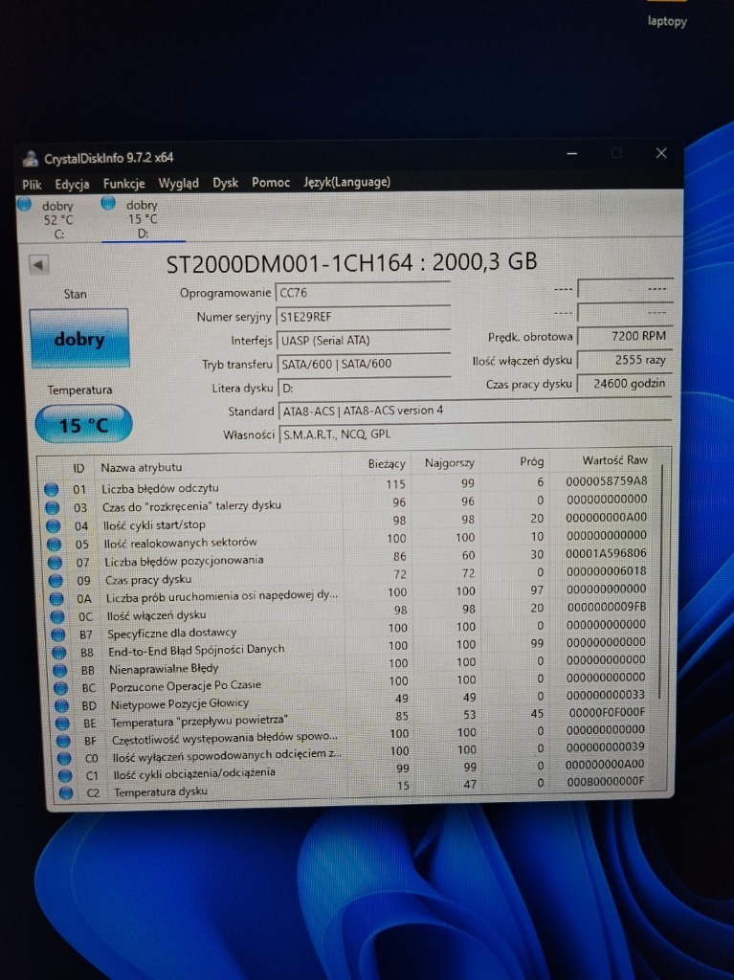Click the Wartość Raw column header

pos(615,460)
